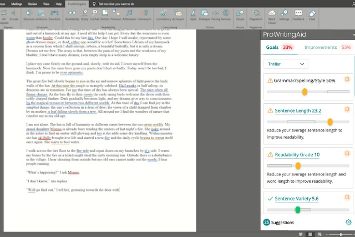Open the Style report

tap(193, 16)
